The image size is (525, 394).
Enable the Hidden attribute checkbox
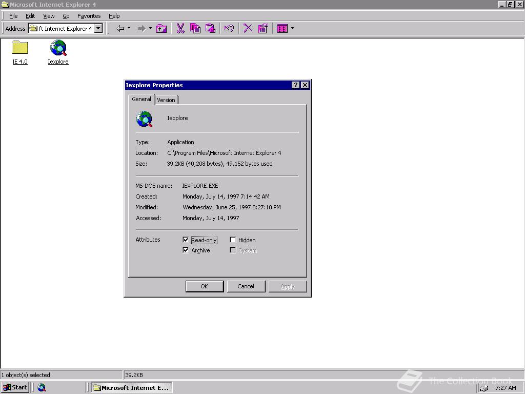pos(233,240)
